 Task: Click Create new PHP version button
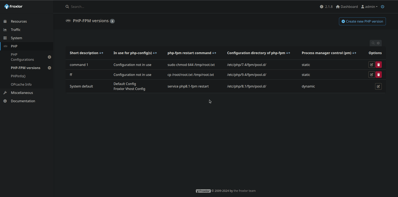pos(362,21)
